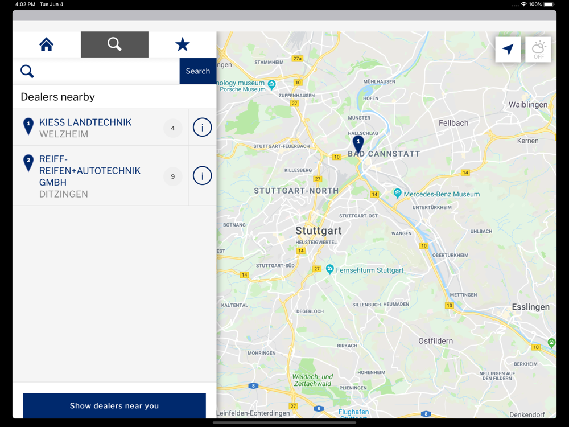
Task: Click Fernsehturm Stuttgart map marker
Action: pos(329,269)
